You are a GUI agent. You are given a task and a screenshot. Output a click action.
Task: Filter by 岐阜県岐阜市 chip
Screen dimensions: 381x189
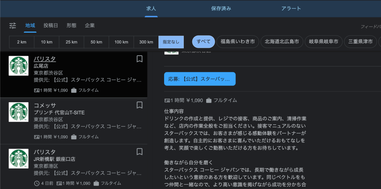tap(324, 42)
